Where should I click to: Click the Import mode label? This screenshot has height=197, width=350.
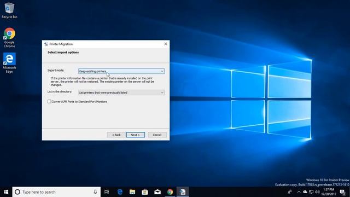click(56, 71)
